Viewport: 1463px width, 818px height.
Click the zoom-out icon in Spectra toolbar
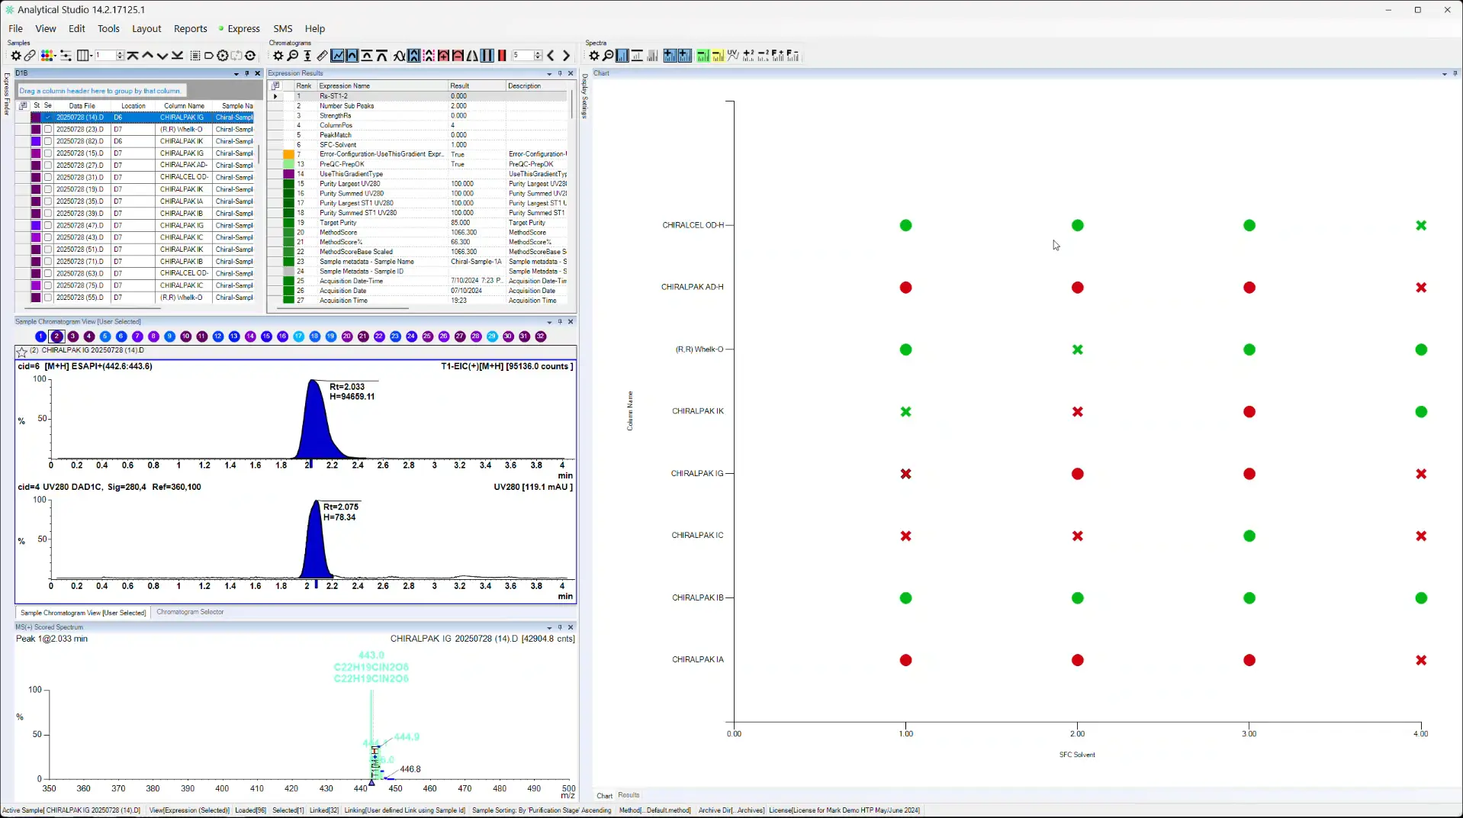[x=608, y=55]
